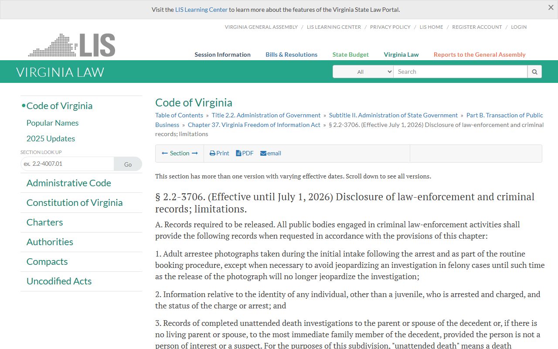The width and height of the screenshot is (558, 349).
Task: Open Subtitle II breadcrumb link
Action: 393,115
